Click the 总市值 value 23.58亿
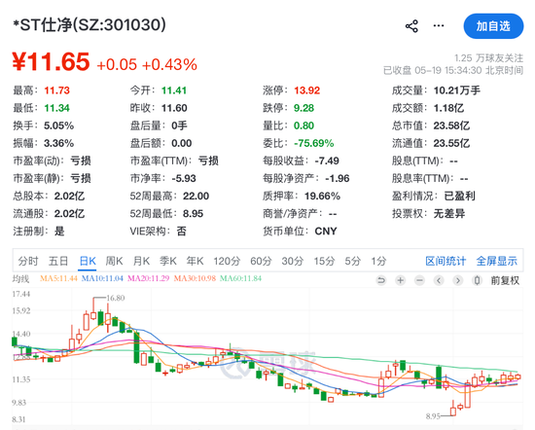Viewport: 535px width, 430px height. click(x=451, y=125)
